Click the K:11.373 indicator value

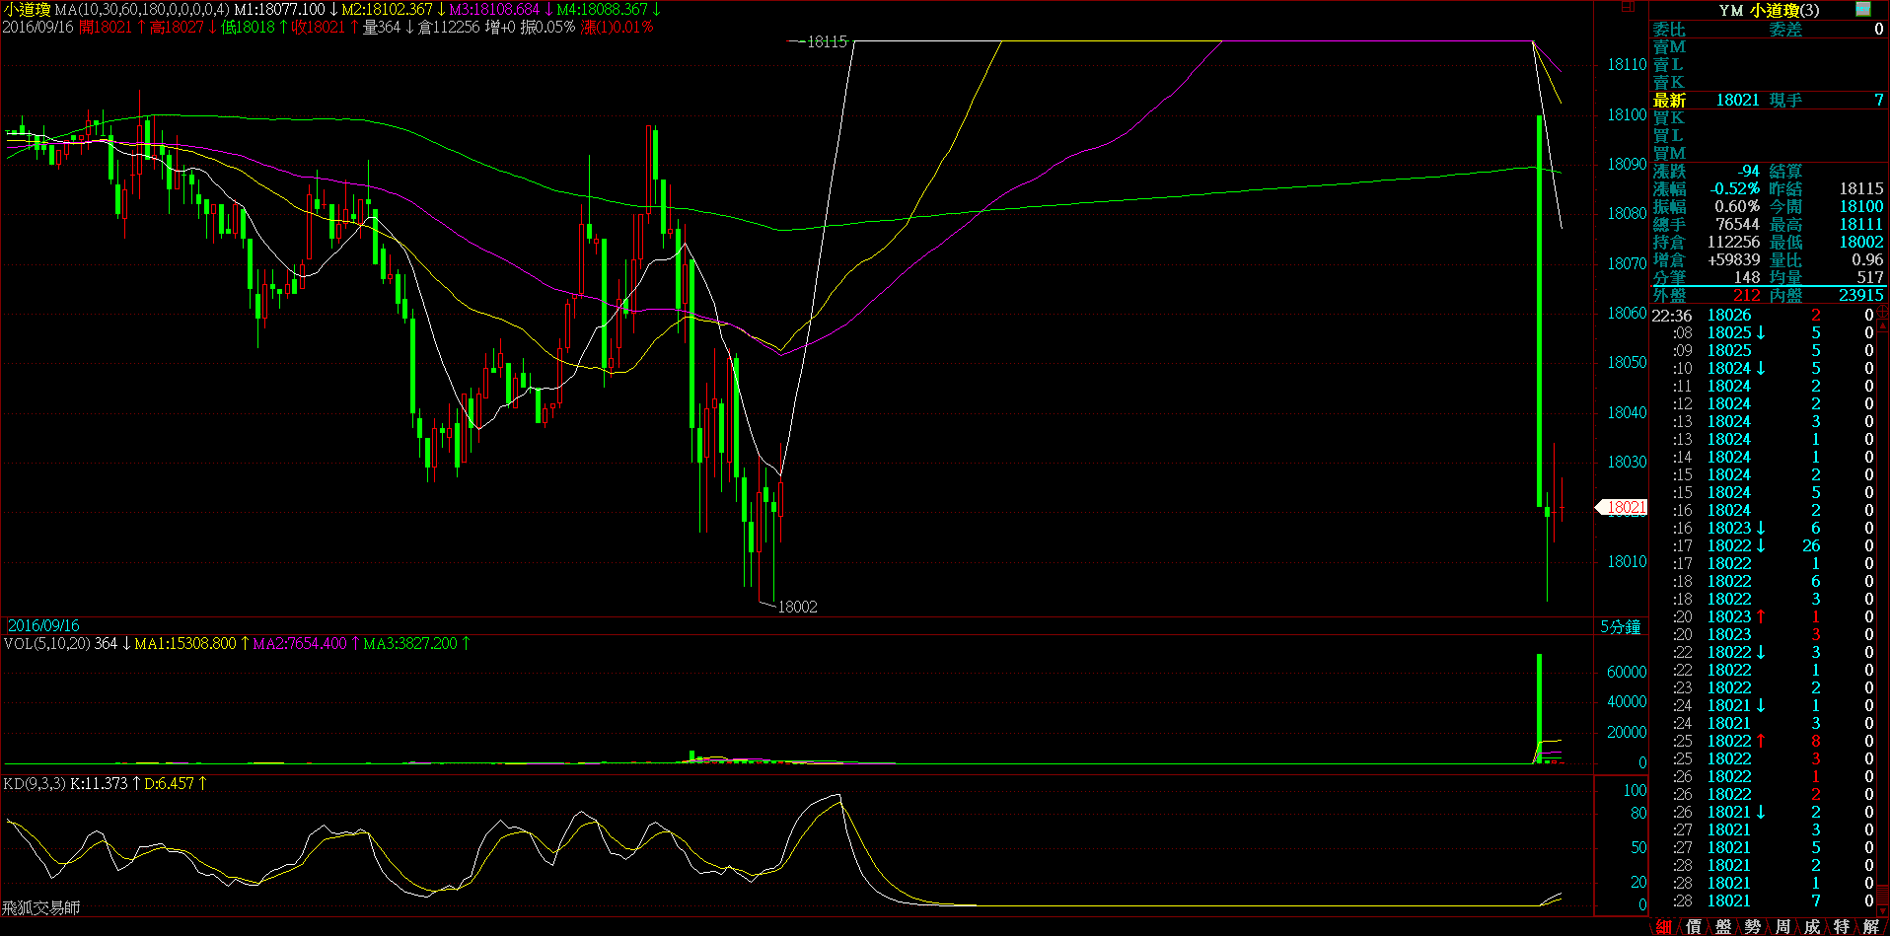[99, 783]
